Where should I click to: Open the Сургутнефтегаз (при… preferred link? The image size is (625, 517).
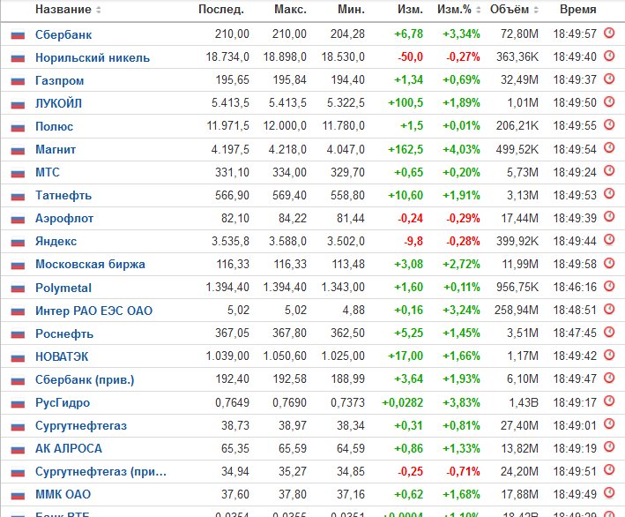tap(100, 471)
